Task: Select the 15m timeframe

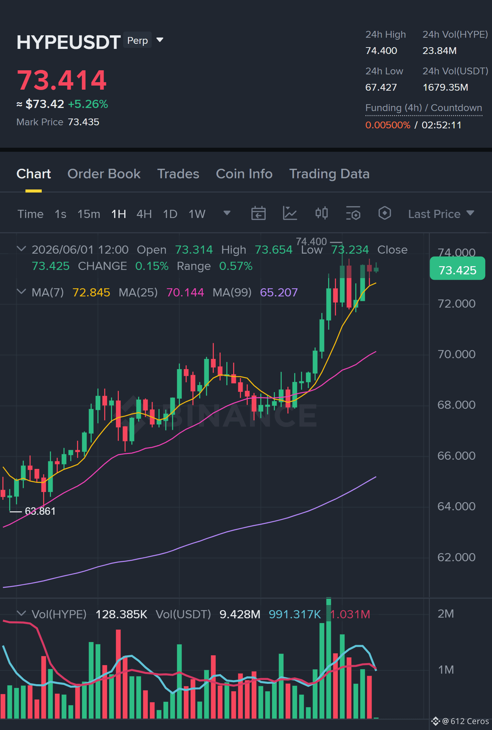Action: click(x=89, y=214)
